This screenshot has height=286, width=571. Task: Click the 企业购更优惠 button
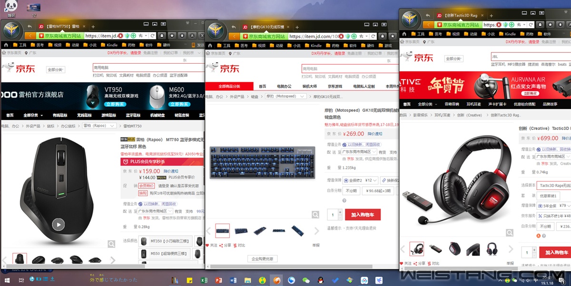(x=262, y=259)
